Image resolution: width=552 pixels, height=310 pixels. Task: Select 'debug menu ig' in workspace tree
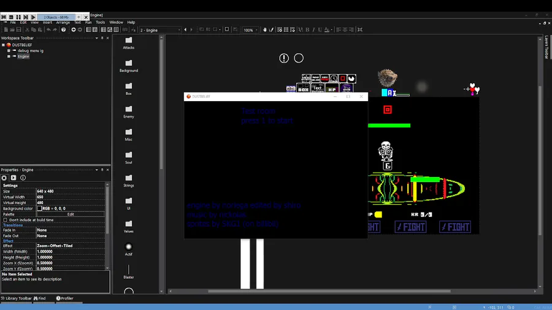tap(31, 51)
